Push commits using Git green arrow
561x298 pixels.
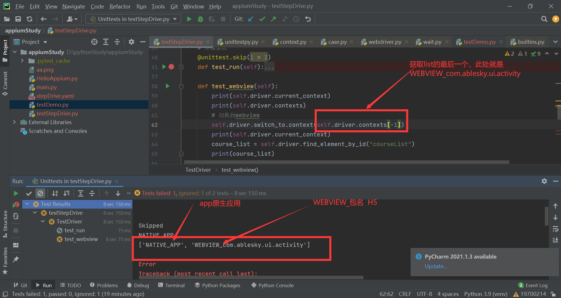click(273, 19)
